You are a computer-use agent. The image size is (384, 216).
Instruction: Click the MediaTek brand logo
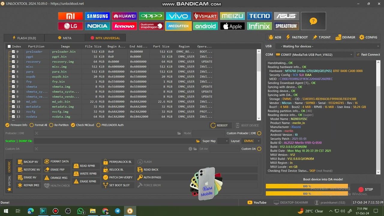178,26
